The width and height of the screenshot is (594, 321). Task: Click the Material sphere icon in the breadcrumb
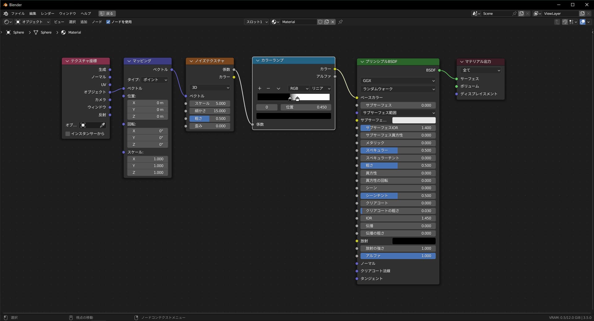63,32
